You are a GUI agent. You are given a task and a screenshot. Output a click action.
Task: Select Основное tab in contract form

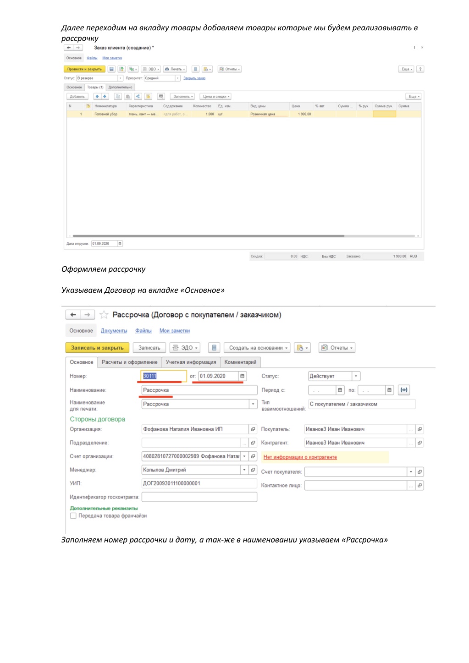point(82,362)
